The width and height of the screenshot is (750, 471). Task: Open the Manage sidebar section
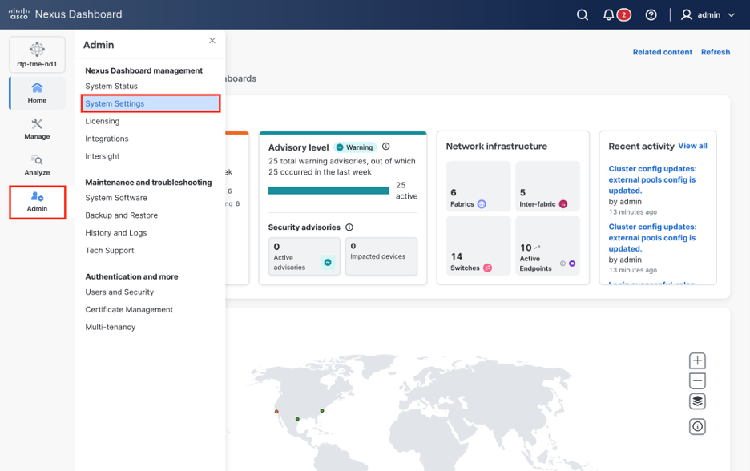37,129
